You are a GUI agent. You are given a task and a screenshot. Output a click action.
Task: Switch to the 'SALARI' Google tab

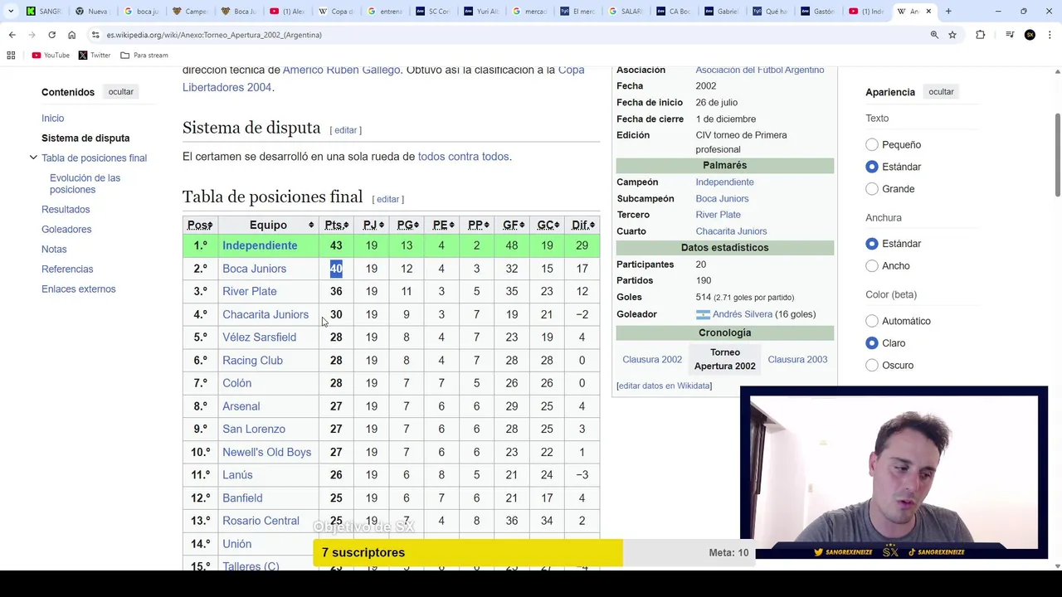(626, 12)
